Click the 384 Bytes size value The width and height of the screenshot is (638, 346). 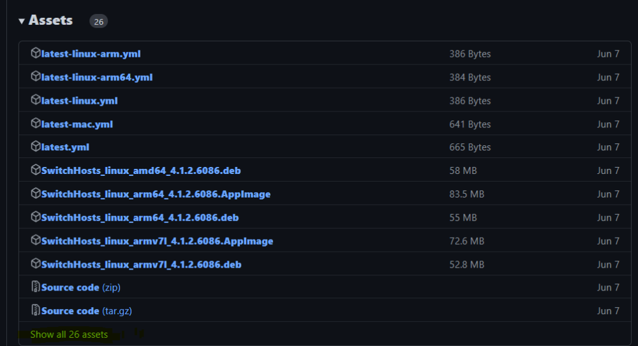tap(470, 77)
